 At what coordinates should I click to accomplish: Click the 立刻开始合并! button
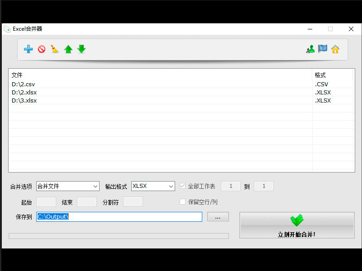(x=297, y=225)
